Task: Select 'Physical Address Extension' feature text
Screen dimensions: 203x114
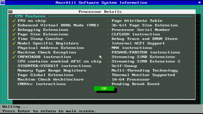Action: tap(51, 48)
